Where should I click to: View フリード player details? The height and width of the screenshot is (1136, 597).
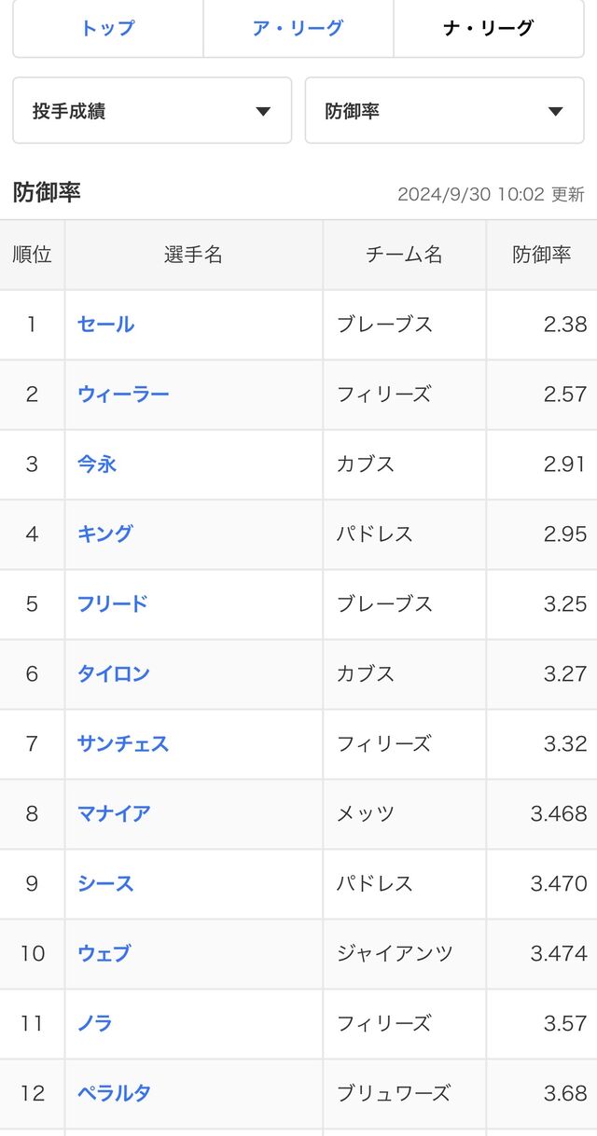pos(113,604)
